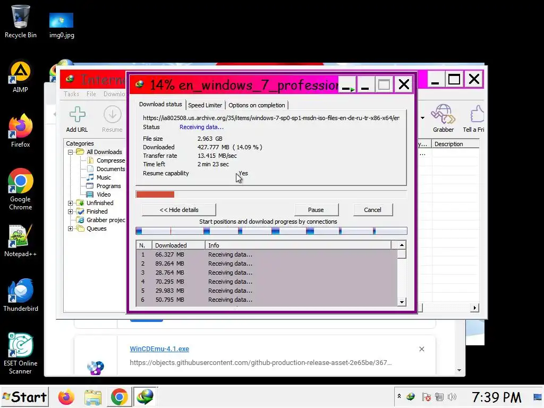Click the IDM logo in the download dialog title
Screen dimensions: 544x408
pyautogui.click(x=140, y=84)
